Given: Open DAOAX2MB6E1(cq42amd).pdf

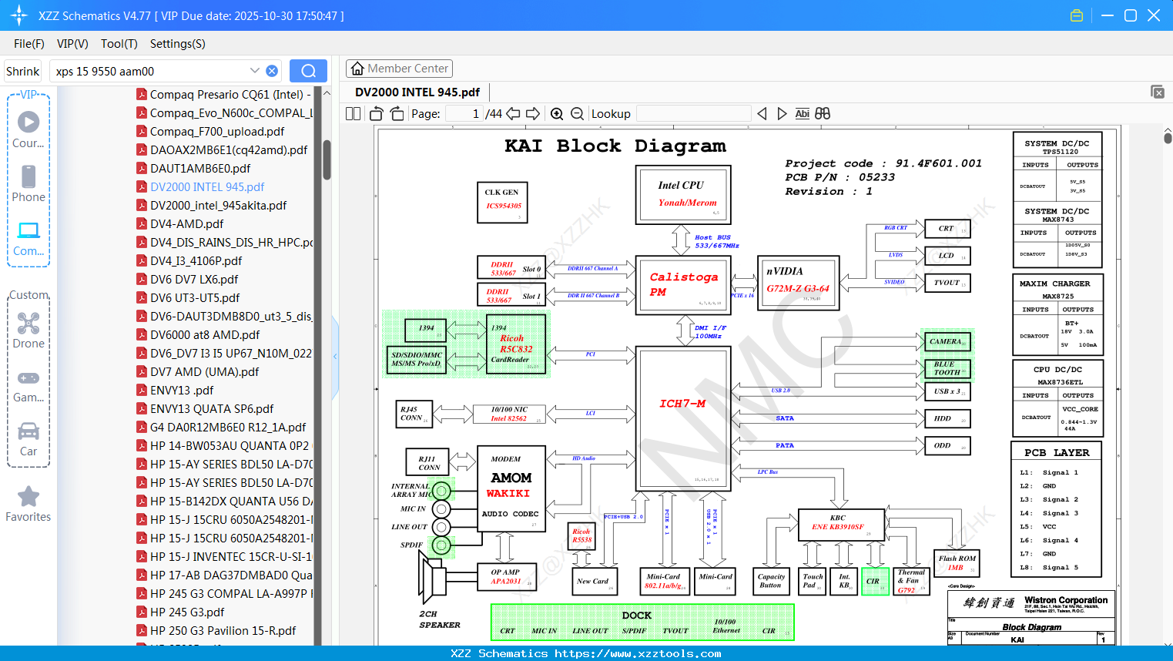Looking at the screenshot, I should (223, 149).
